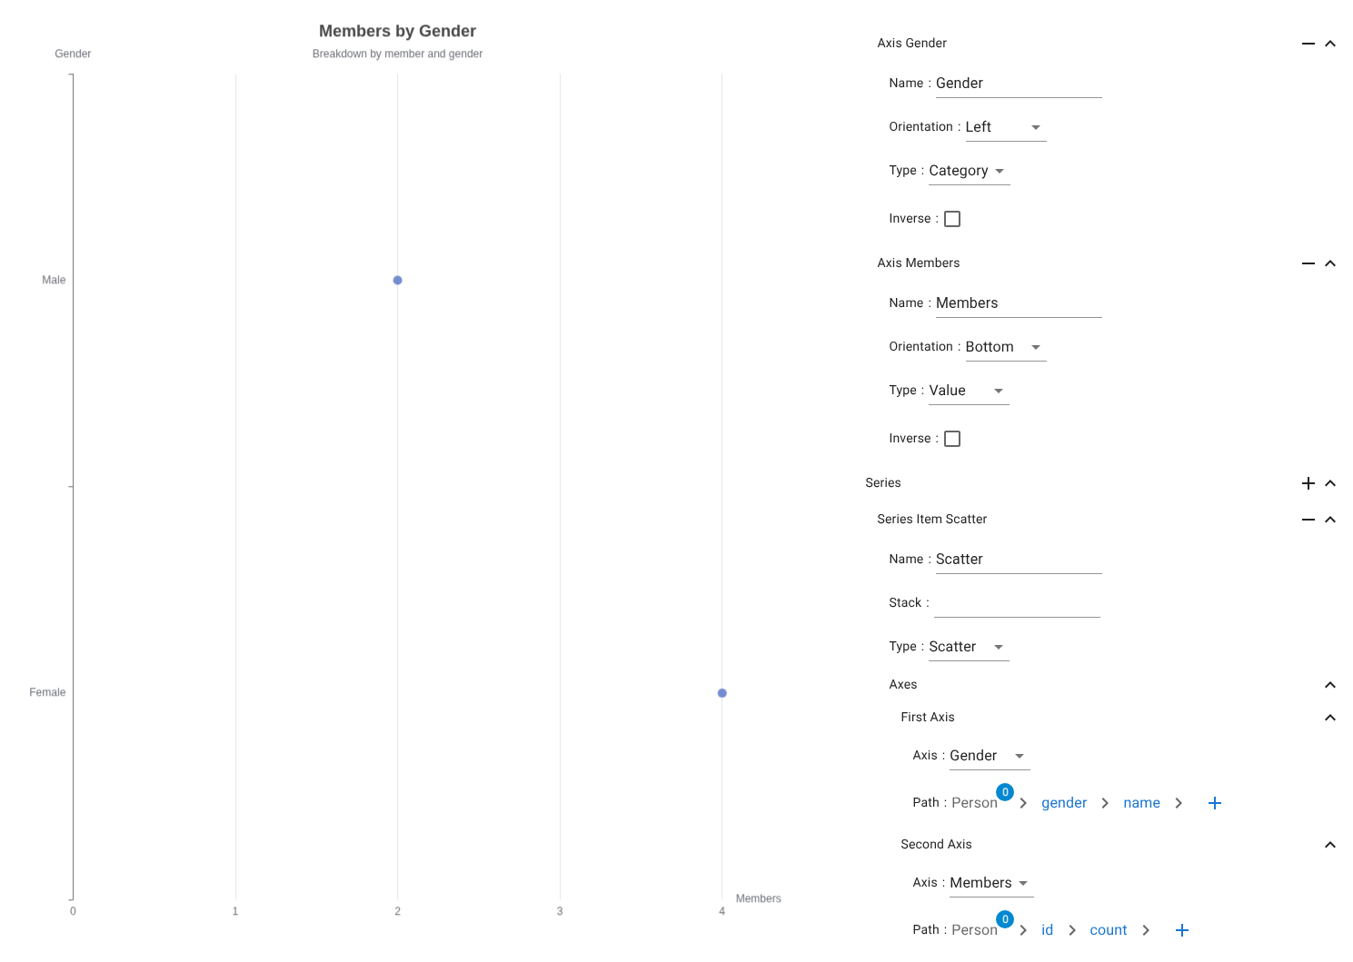
Task: Remove the Series Item Scatter entry
Action: [1308, 520]
